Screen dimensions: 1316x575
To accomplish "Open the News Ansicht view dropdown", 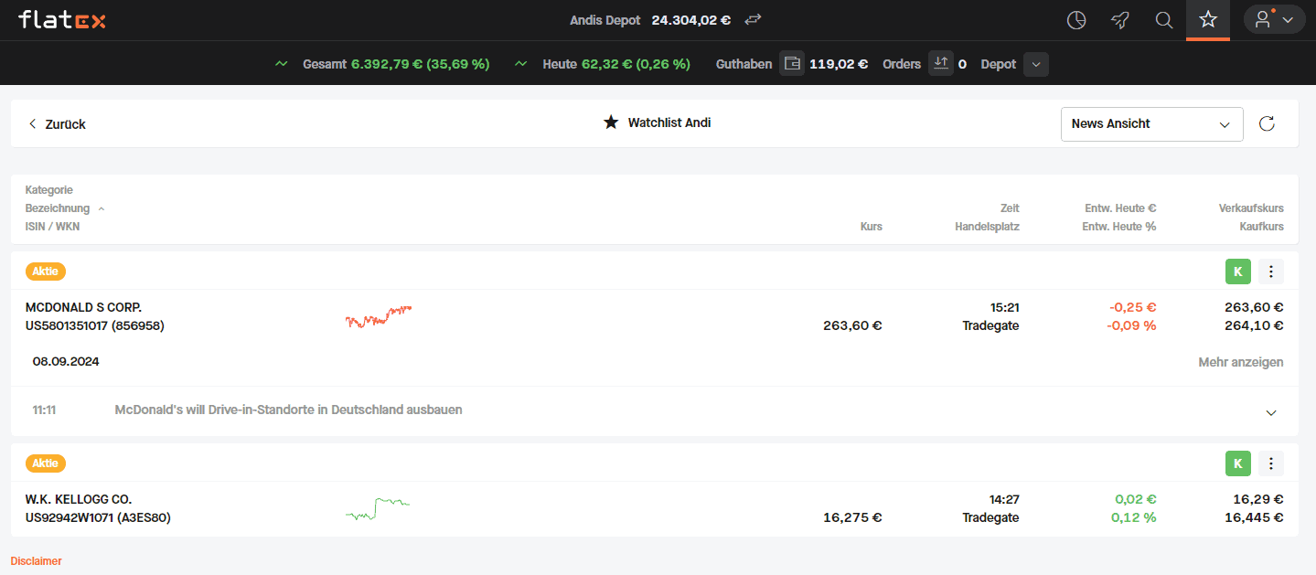I will [1151, 124].
